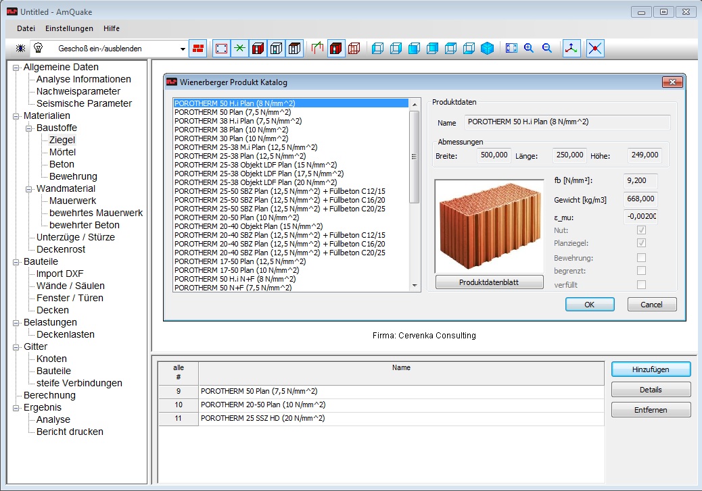702x491 pixels.
Task: Click the Entfernen button
Action: pyautogui.click(x=651, y=410)
